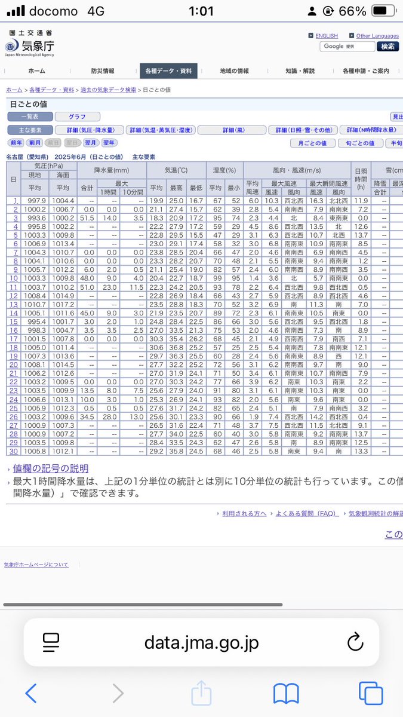
Task: Open the ENGLISH language link
Action: point(326,36)
